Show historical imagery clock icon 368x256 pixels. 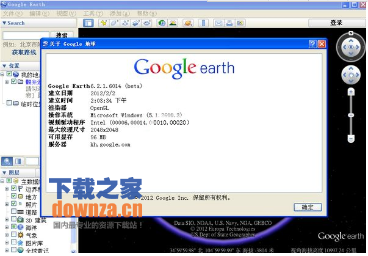coord(162,23)
